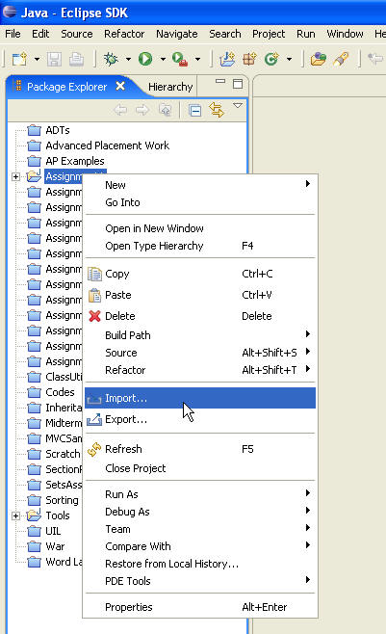Switch to the Hierarchy tab
The height and width of the screenshot is (634, 386).
click(x=170, y=87)
